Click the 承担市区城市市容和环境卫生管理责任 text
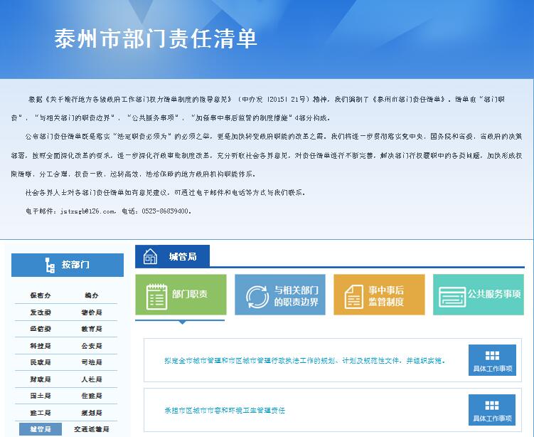The width and height of the screenshot is (534, 437). [225, 411]
